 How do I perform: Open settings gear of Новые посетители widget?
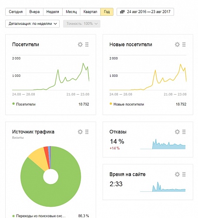coord(177,44)
